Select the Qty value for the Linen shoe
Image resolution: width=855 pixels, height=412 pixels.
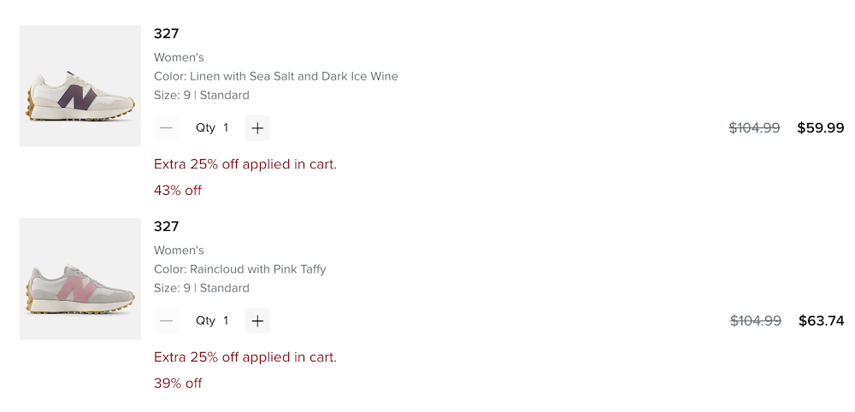[226, 128]
